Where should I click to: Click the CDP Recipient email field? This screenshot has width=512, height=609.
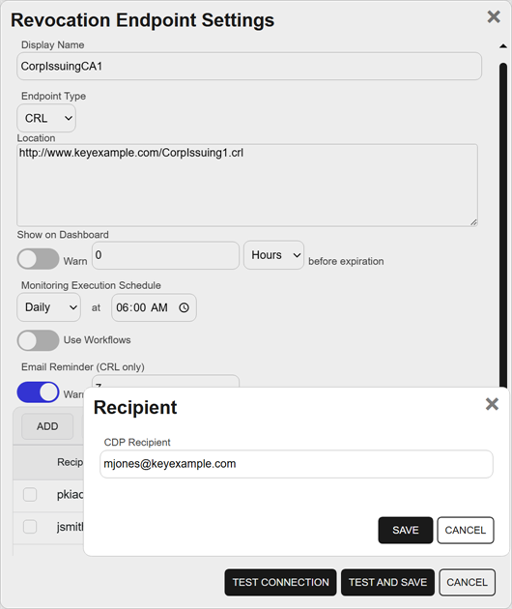click(297, 464)
